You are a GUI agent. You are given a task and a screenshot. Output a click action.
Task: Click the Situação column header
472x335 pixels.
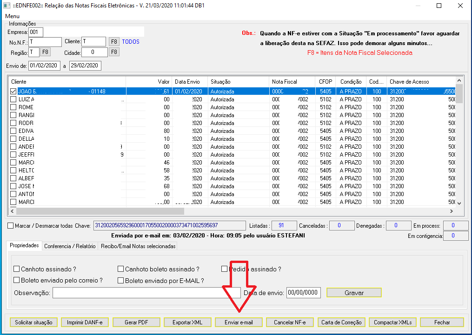pos(238,82)
